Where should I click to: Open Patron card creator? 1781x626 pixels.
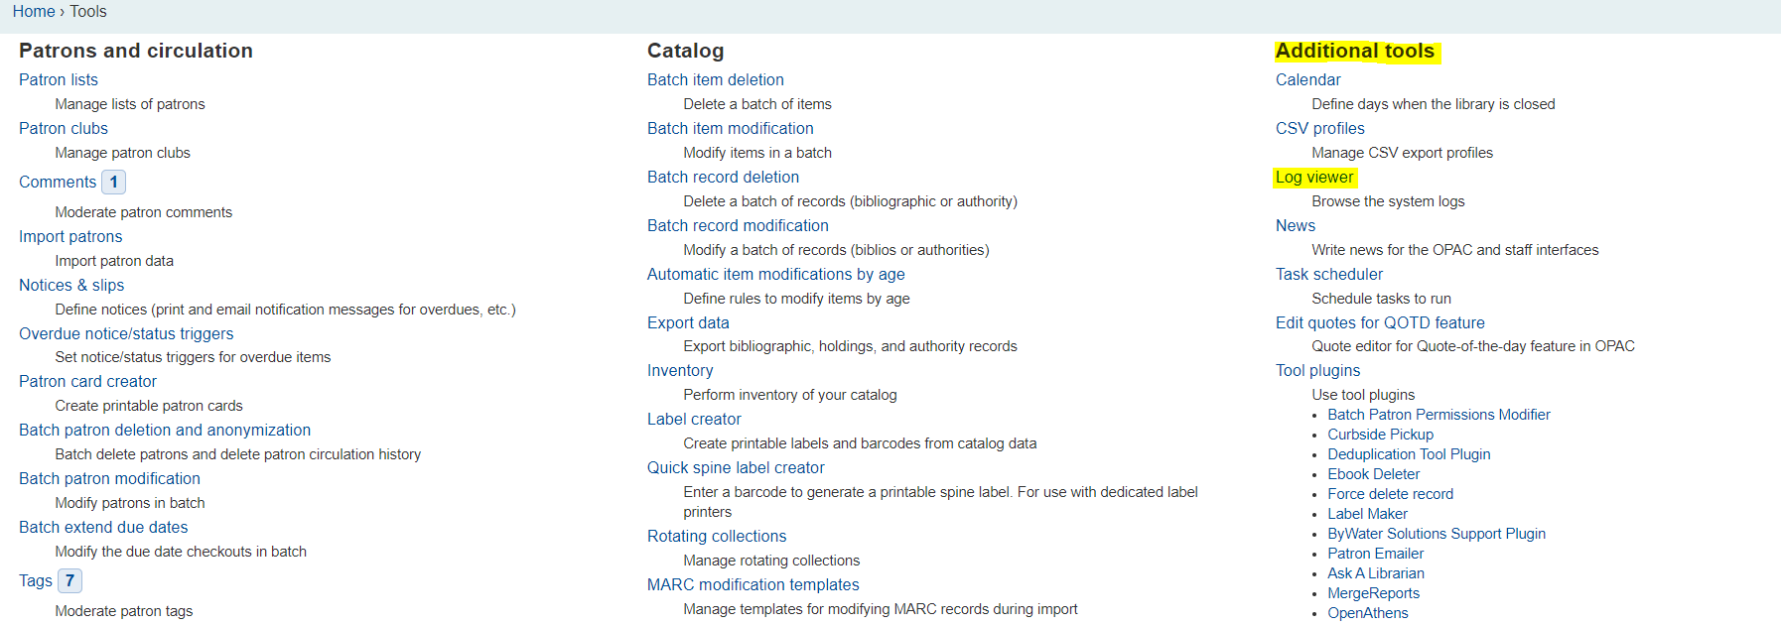coord(87,381)
